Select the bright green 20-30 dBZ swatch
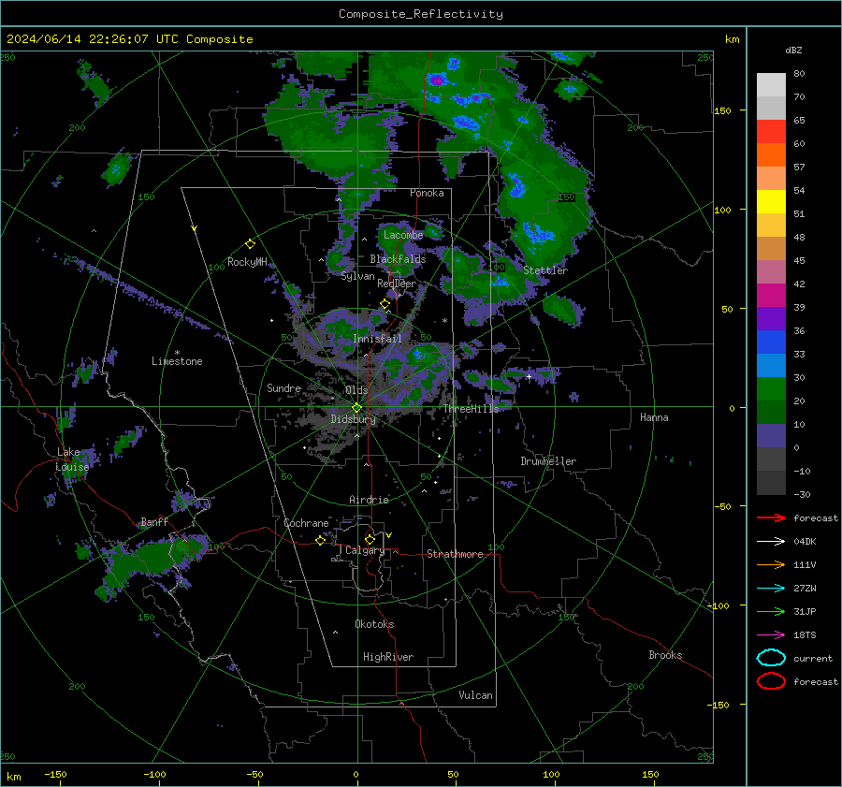 point(771,388)
